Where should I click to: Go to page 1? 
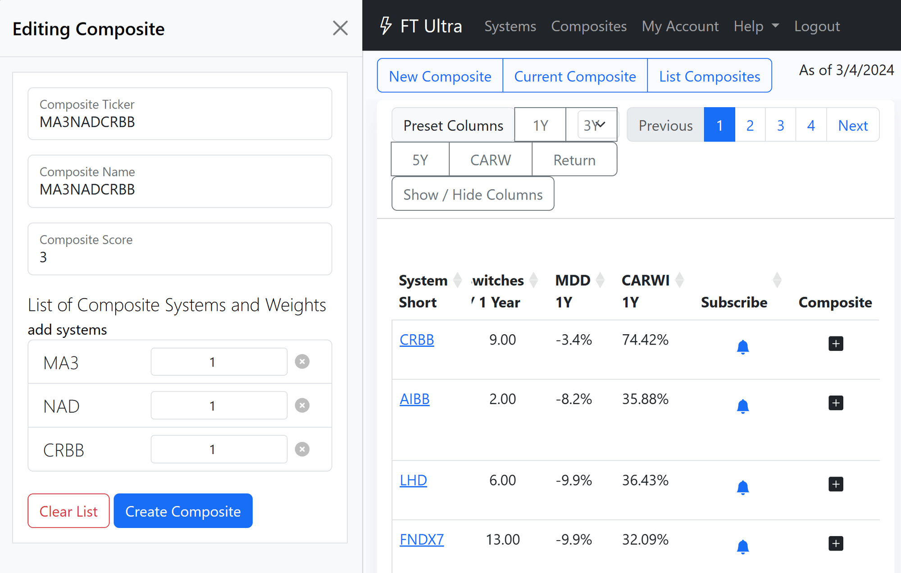(x=719, y=125)
